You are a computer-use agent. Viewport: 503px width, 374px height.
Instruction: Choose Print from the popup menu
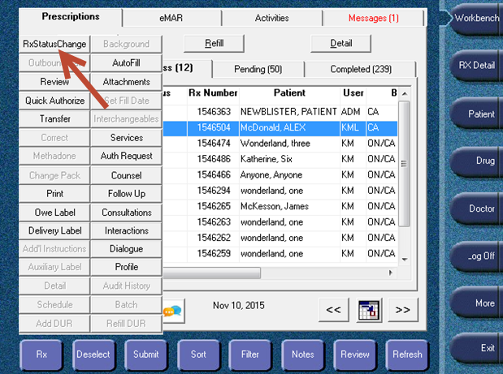point(54,194)
